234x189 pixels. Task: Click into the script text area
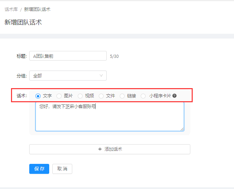(110, 116)
